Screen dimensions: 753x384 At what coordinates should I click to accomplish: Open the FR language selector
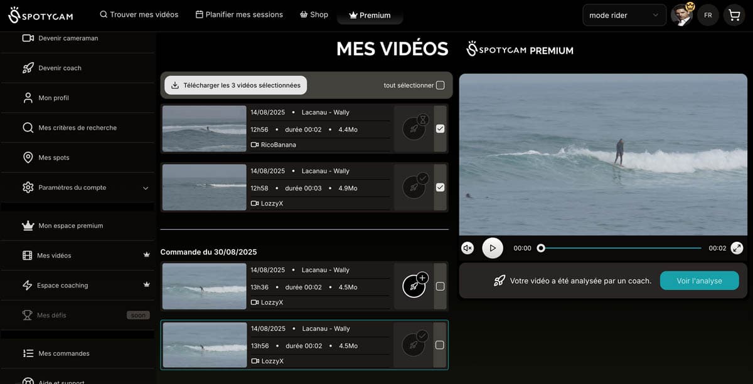[x=708, y=14]
